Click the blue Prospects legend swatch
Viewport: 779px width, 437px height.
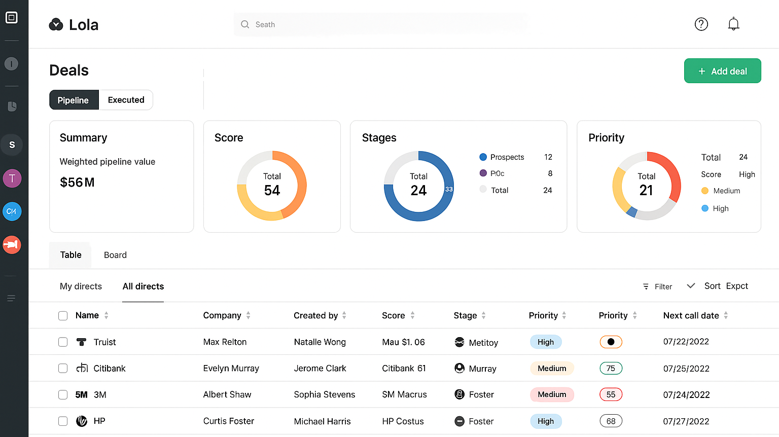tap(483, 157)
